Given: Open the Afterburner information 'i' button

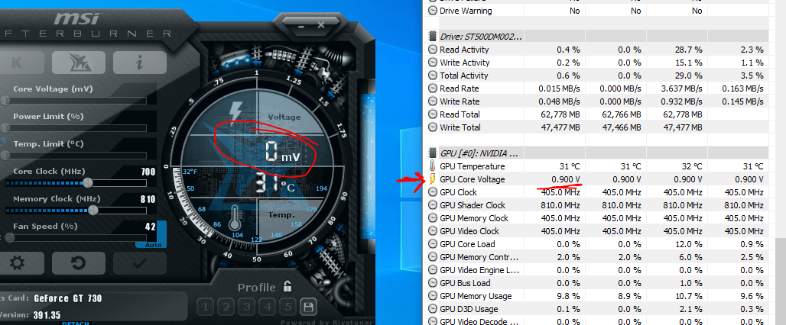Looking at the screenshot, I should pos(140,63).
